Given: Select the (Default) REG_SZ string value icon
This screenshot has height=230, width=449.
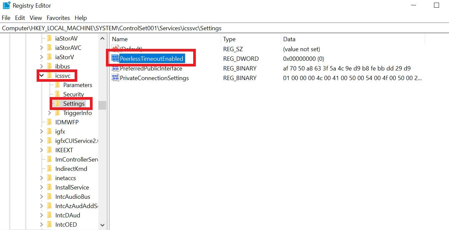Looking at the screenshot, I should [x=115, y=49].
